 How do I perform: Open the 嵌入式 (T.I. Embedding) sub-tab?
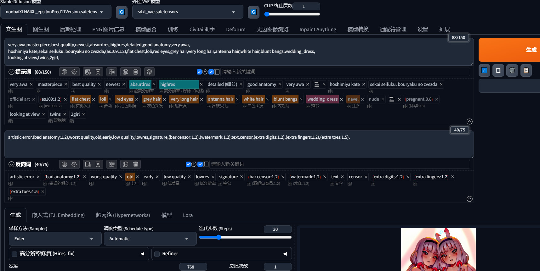click(x=58, y=215)
